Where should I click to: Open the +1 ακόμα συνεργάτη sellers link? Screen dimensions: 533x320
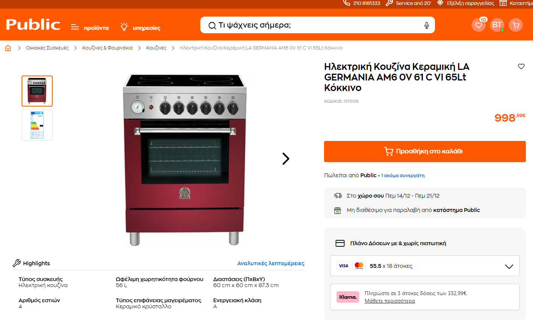click(401, 176)
